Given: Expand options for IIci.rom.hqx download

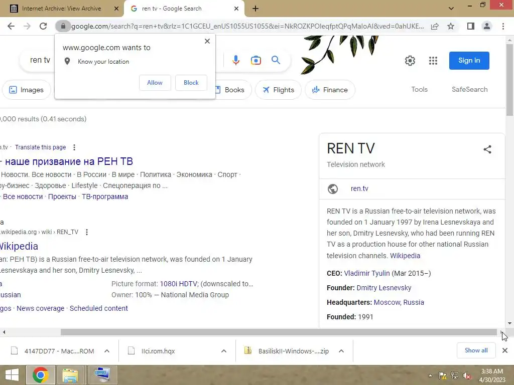Looking at the screenshot, I should pyautogui.click(x=224, y=351).
